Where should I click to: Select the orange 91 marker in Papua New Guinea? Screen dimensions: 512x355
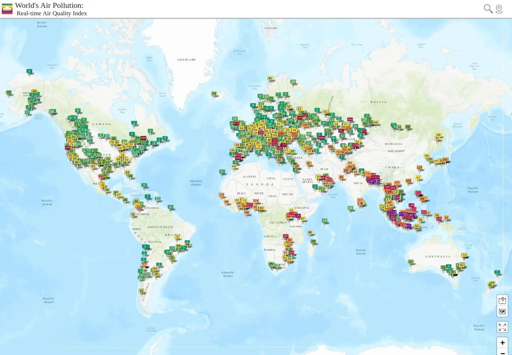click(447, 218)
